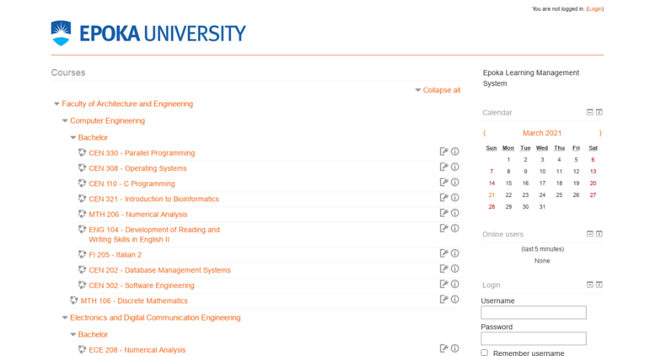Open ECE 208 - Numerical Analysis course
This screenshot has width=655, height=356.
point(137,350)
